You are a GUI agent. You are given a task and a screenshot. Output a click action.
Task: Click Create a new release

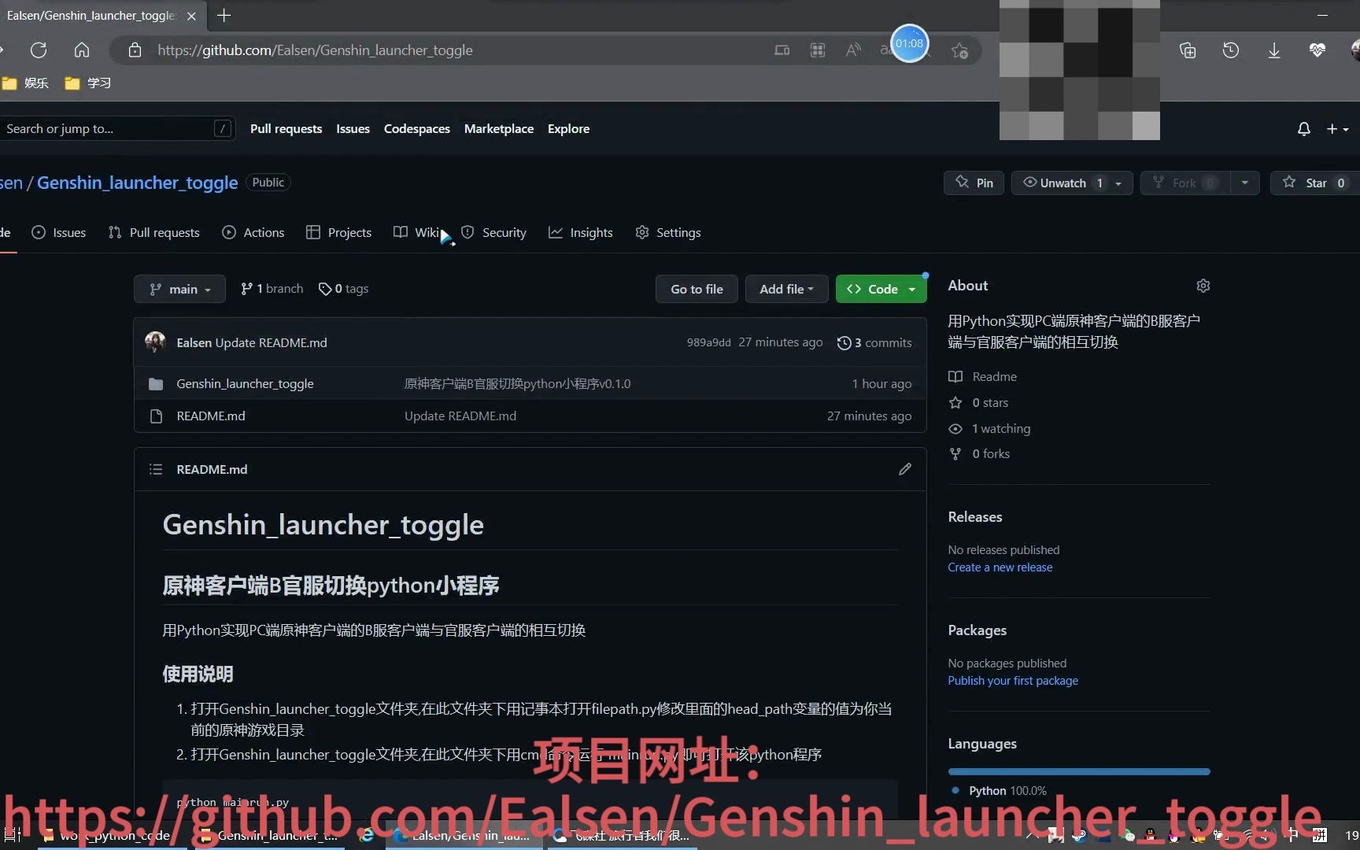pyautogui.click(x=1000, y=567)
